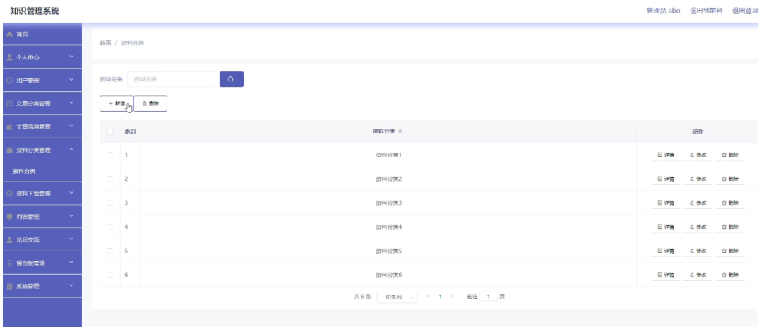The width and height of the screenshot is (759, 327).
Task: Click the 知识管理系统 title
Action: click(x=35, y=11)
